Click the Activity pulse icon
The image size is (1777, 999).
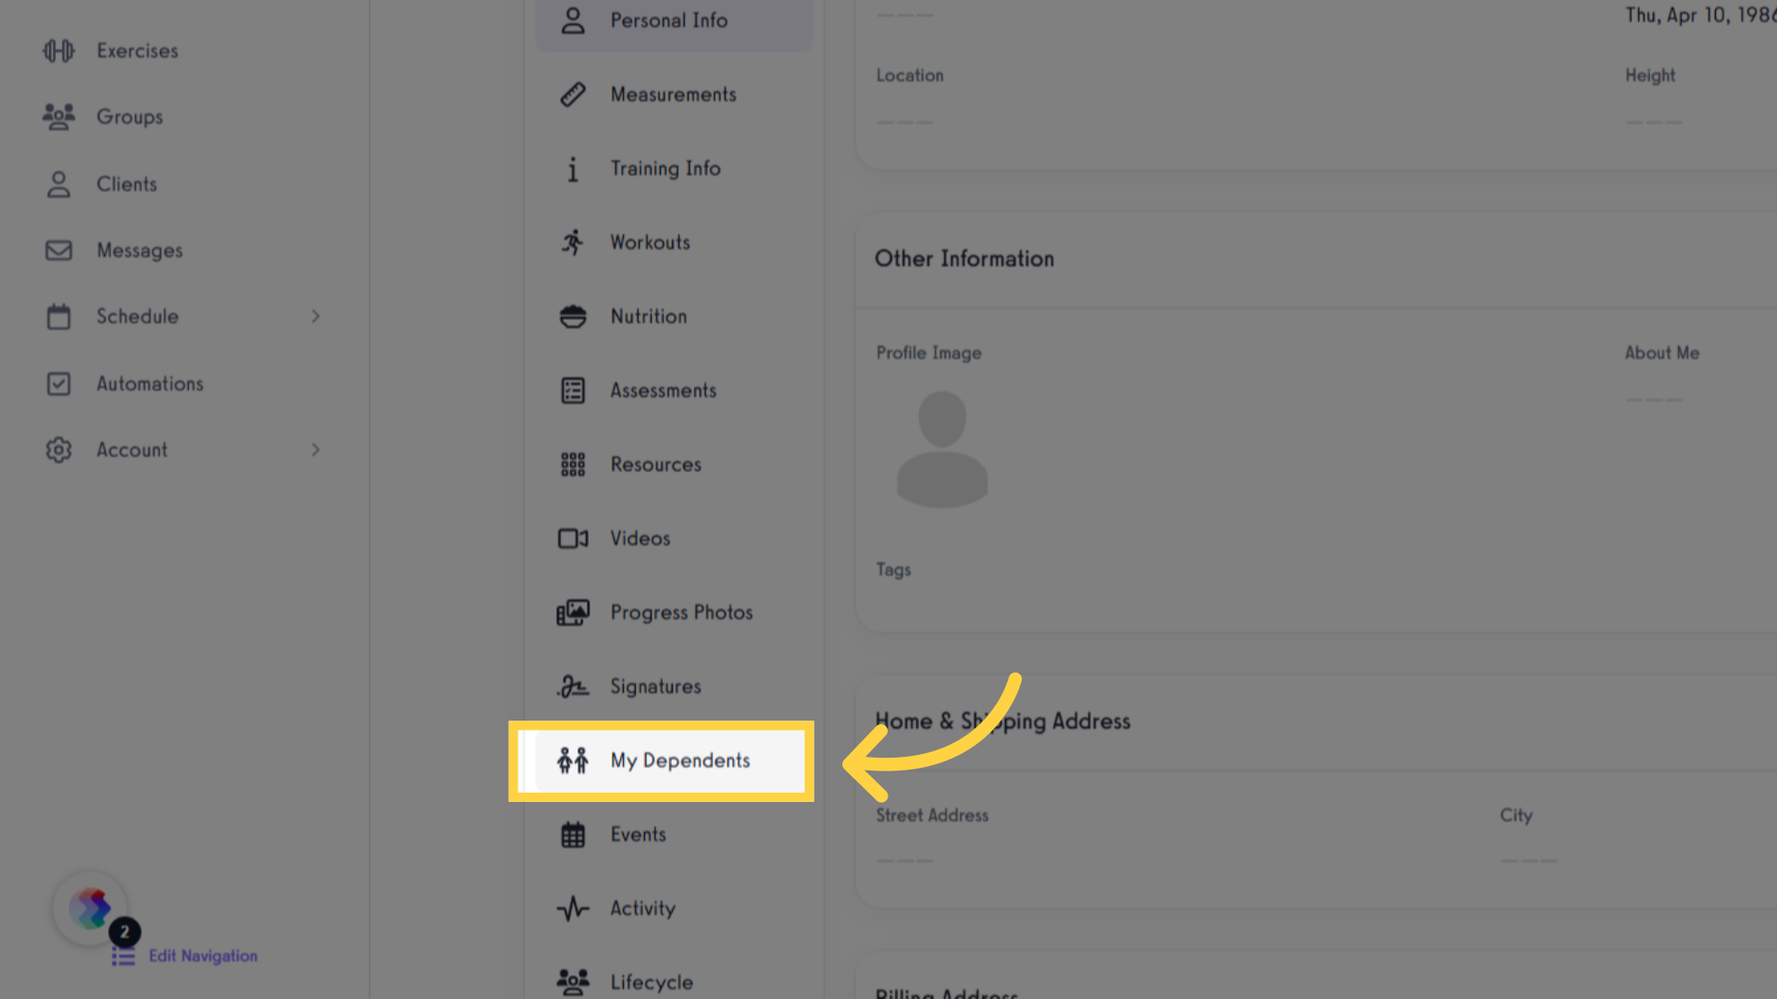(x=573, y=908)
